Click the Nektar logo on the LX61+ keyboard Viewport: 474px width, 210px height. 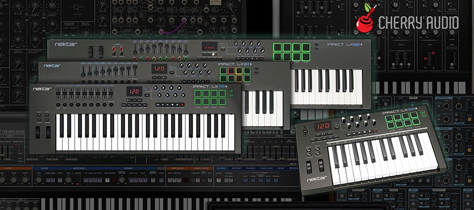coord(52,66)
